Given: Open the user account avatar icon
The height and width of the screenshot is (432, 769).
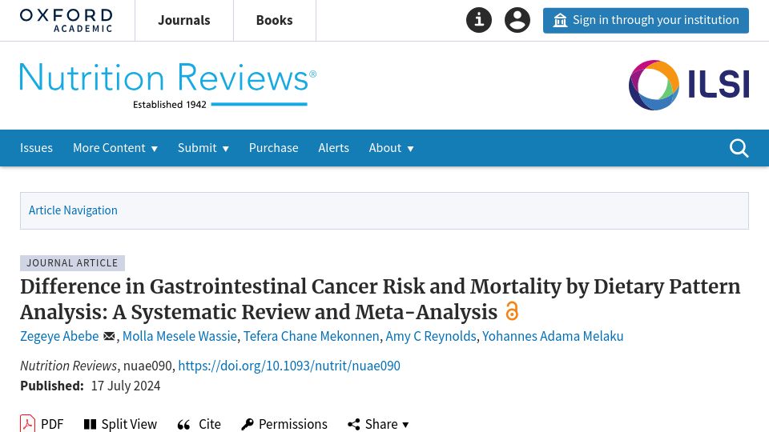Looking at the screenshot, I should pyautogui.click(x=517, y=20).
